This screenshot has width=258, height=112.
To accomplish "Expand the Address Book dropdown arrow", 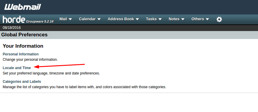I will click(137, 19).
